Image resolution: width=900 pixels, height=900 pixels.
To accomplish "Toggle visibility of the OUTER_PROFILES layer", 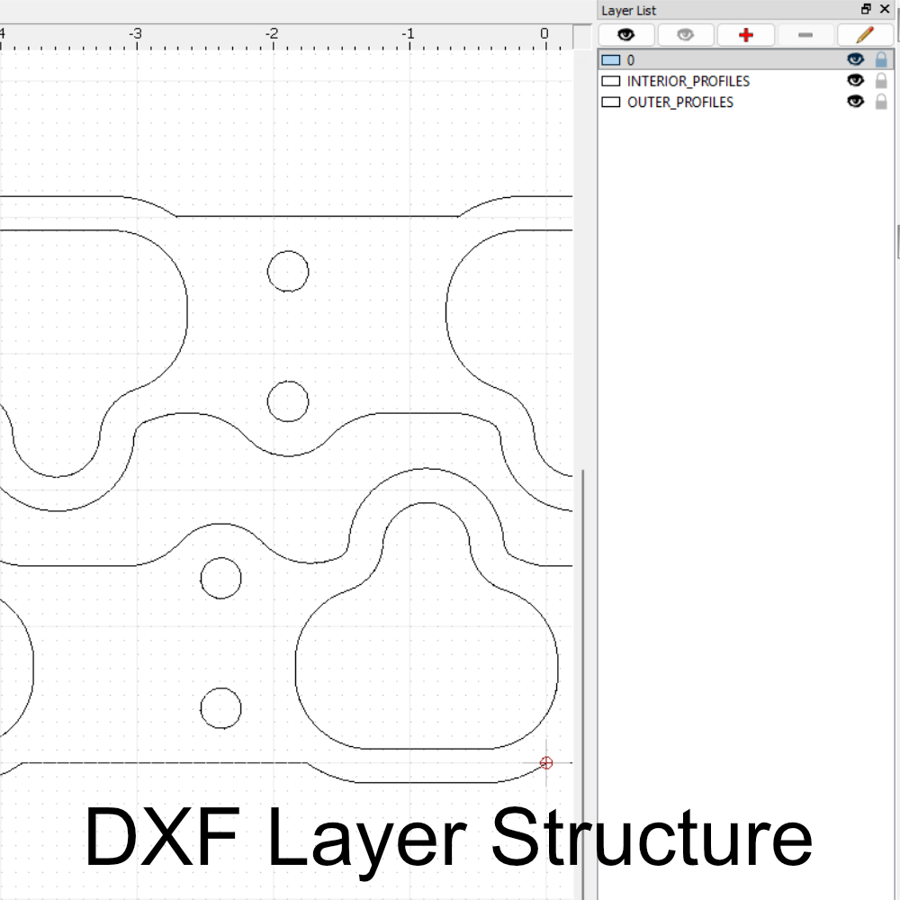I will tap(855, 102).
